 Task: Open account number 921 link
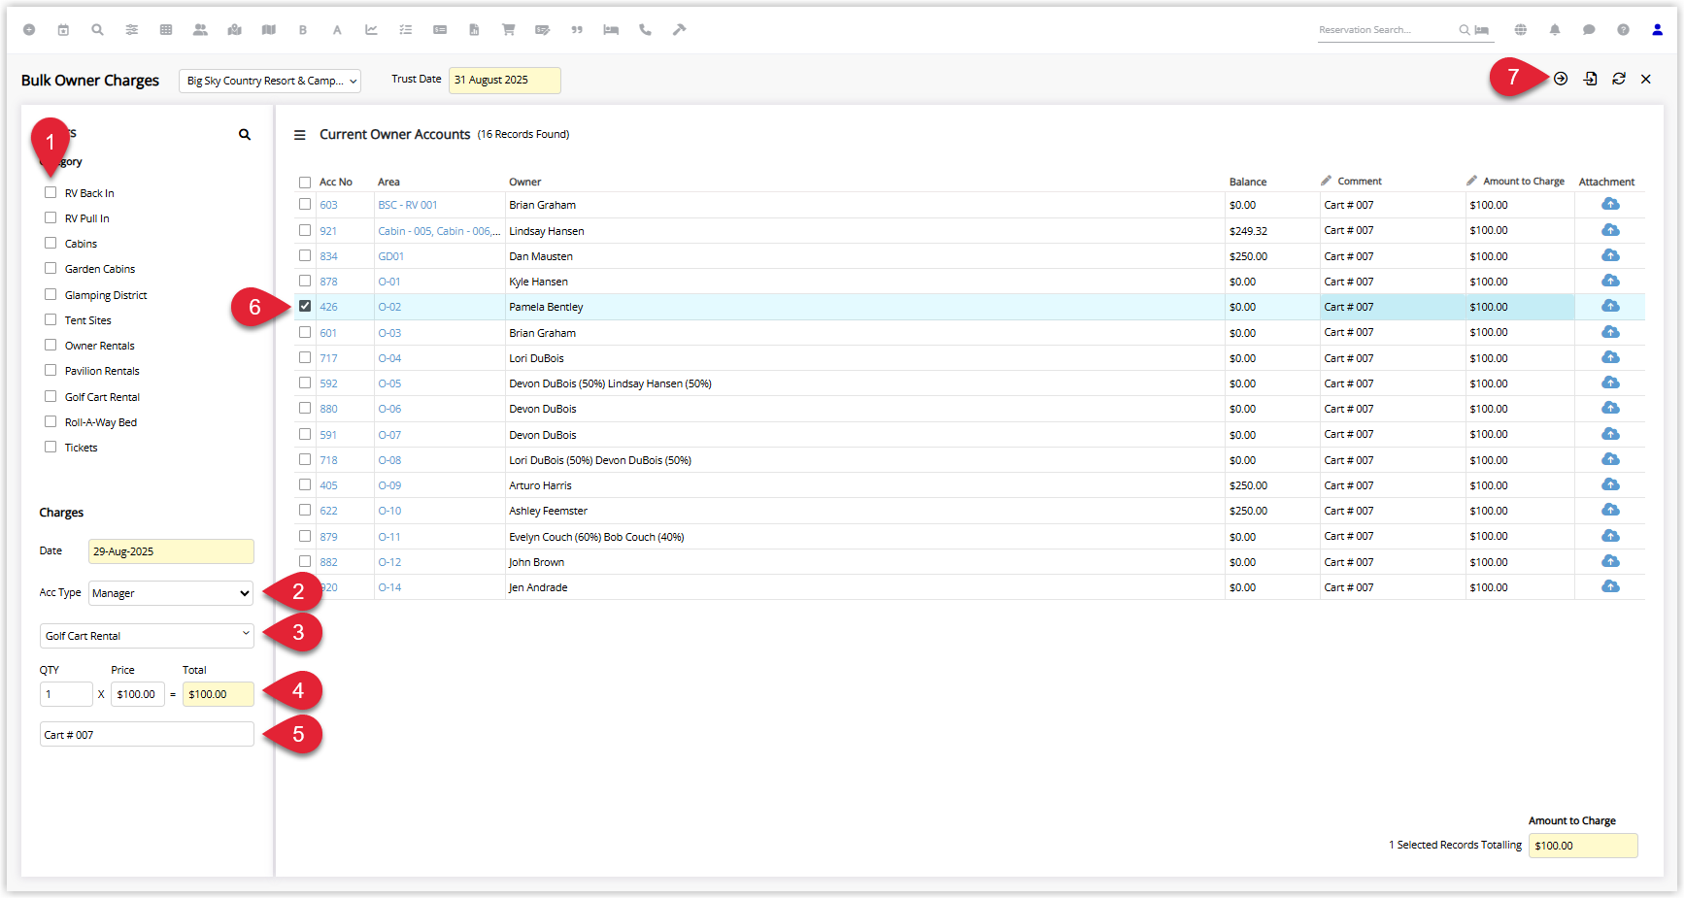click(x=328, y=231)
